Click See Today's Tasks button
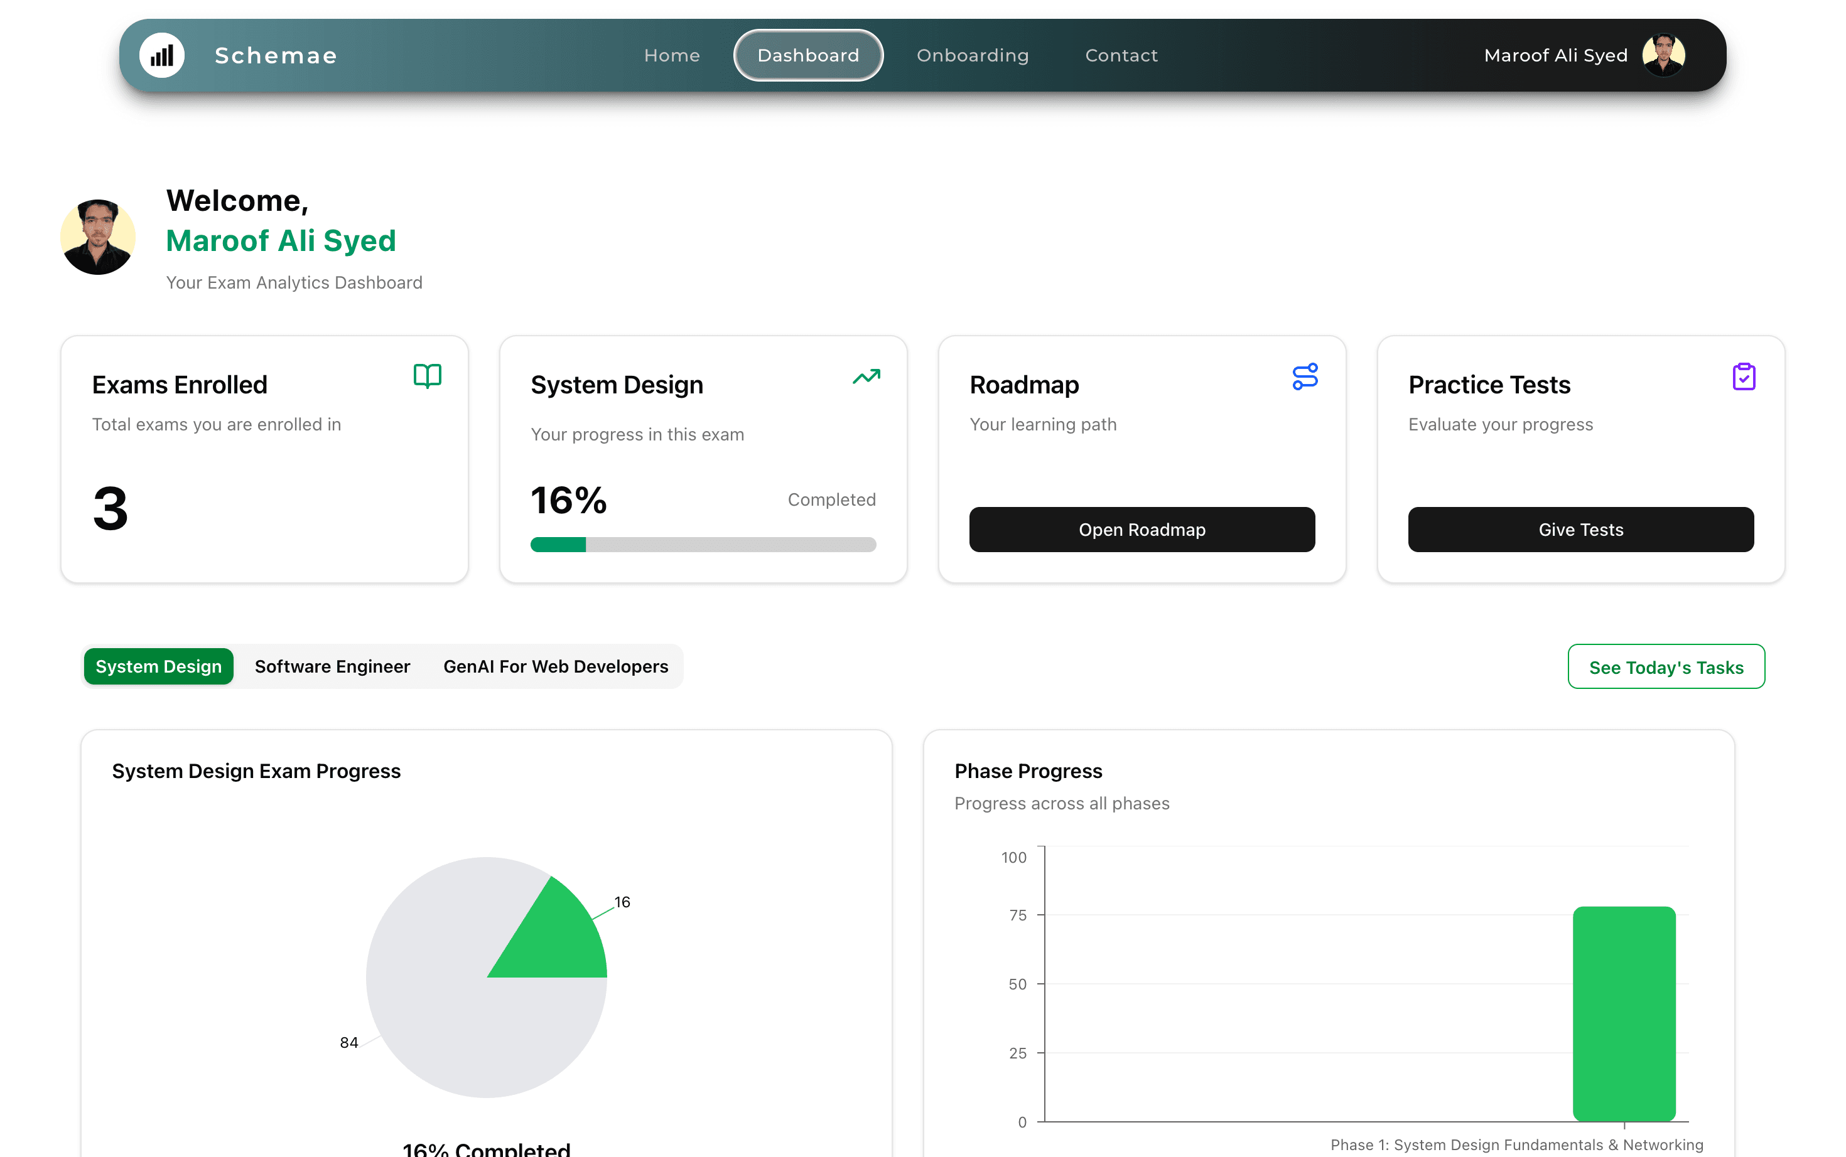 pyautogui.click(x=1666, y=666)
